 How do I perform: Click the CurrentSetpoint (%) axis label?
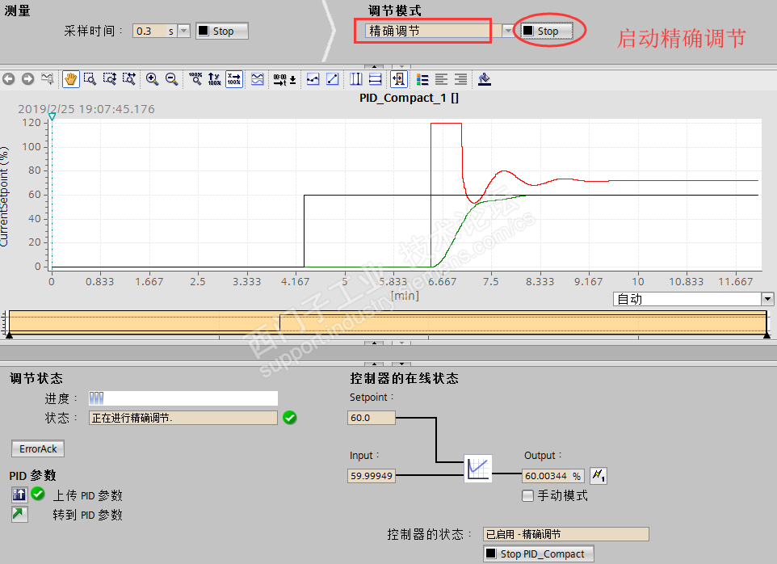[5, 196]
